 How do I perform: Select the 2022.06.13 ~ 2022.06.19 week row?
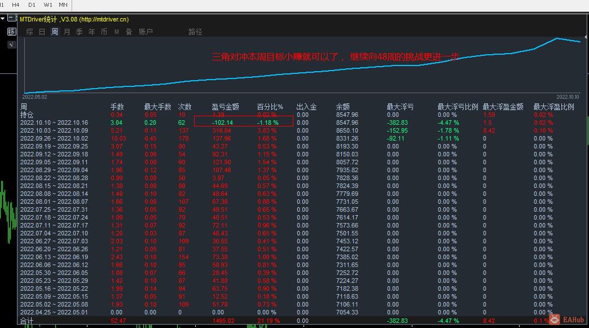(54, 257)
